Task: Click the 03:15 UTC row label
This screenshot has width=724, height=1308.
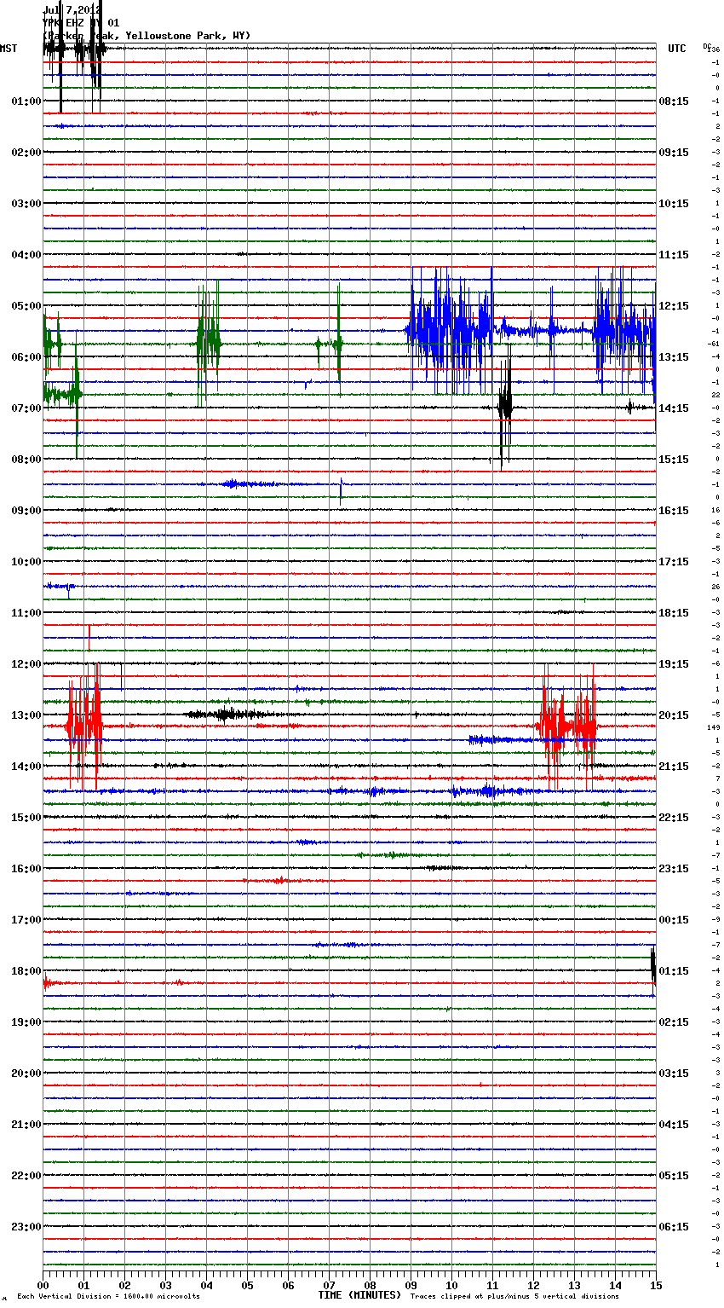Action: coord(674,1074)
